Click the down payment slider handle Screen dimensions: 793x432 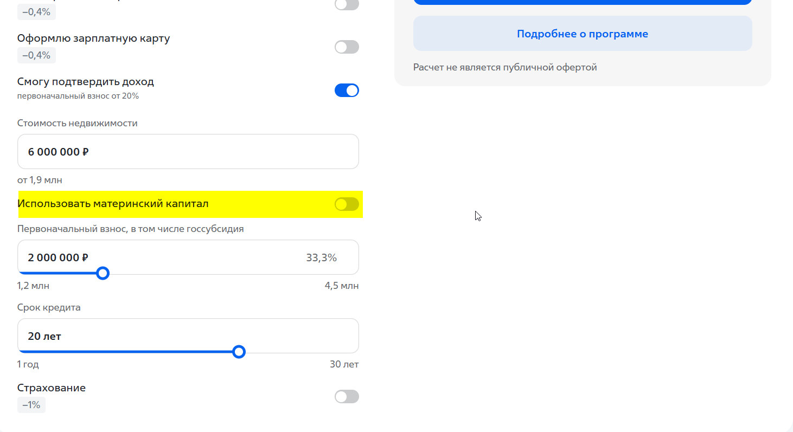(103, 273)
